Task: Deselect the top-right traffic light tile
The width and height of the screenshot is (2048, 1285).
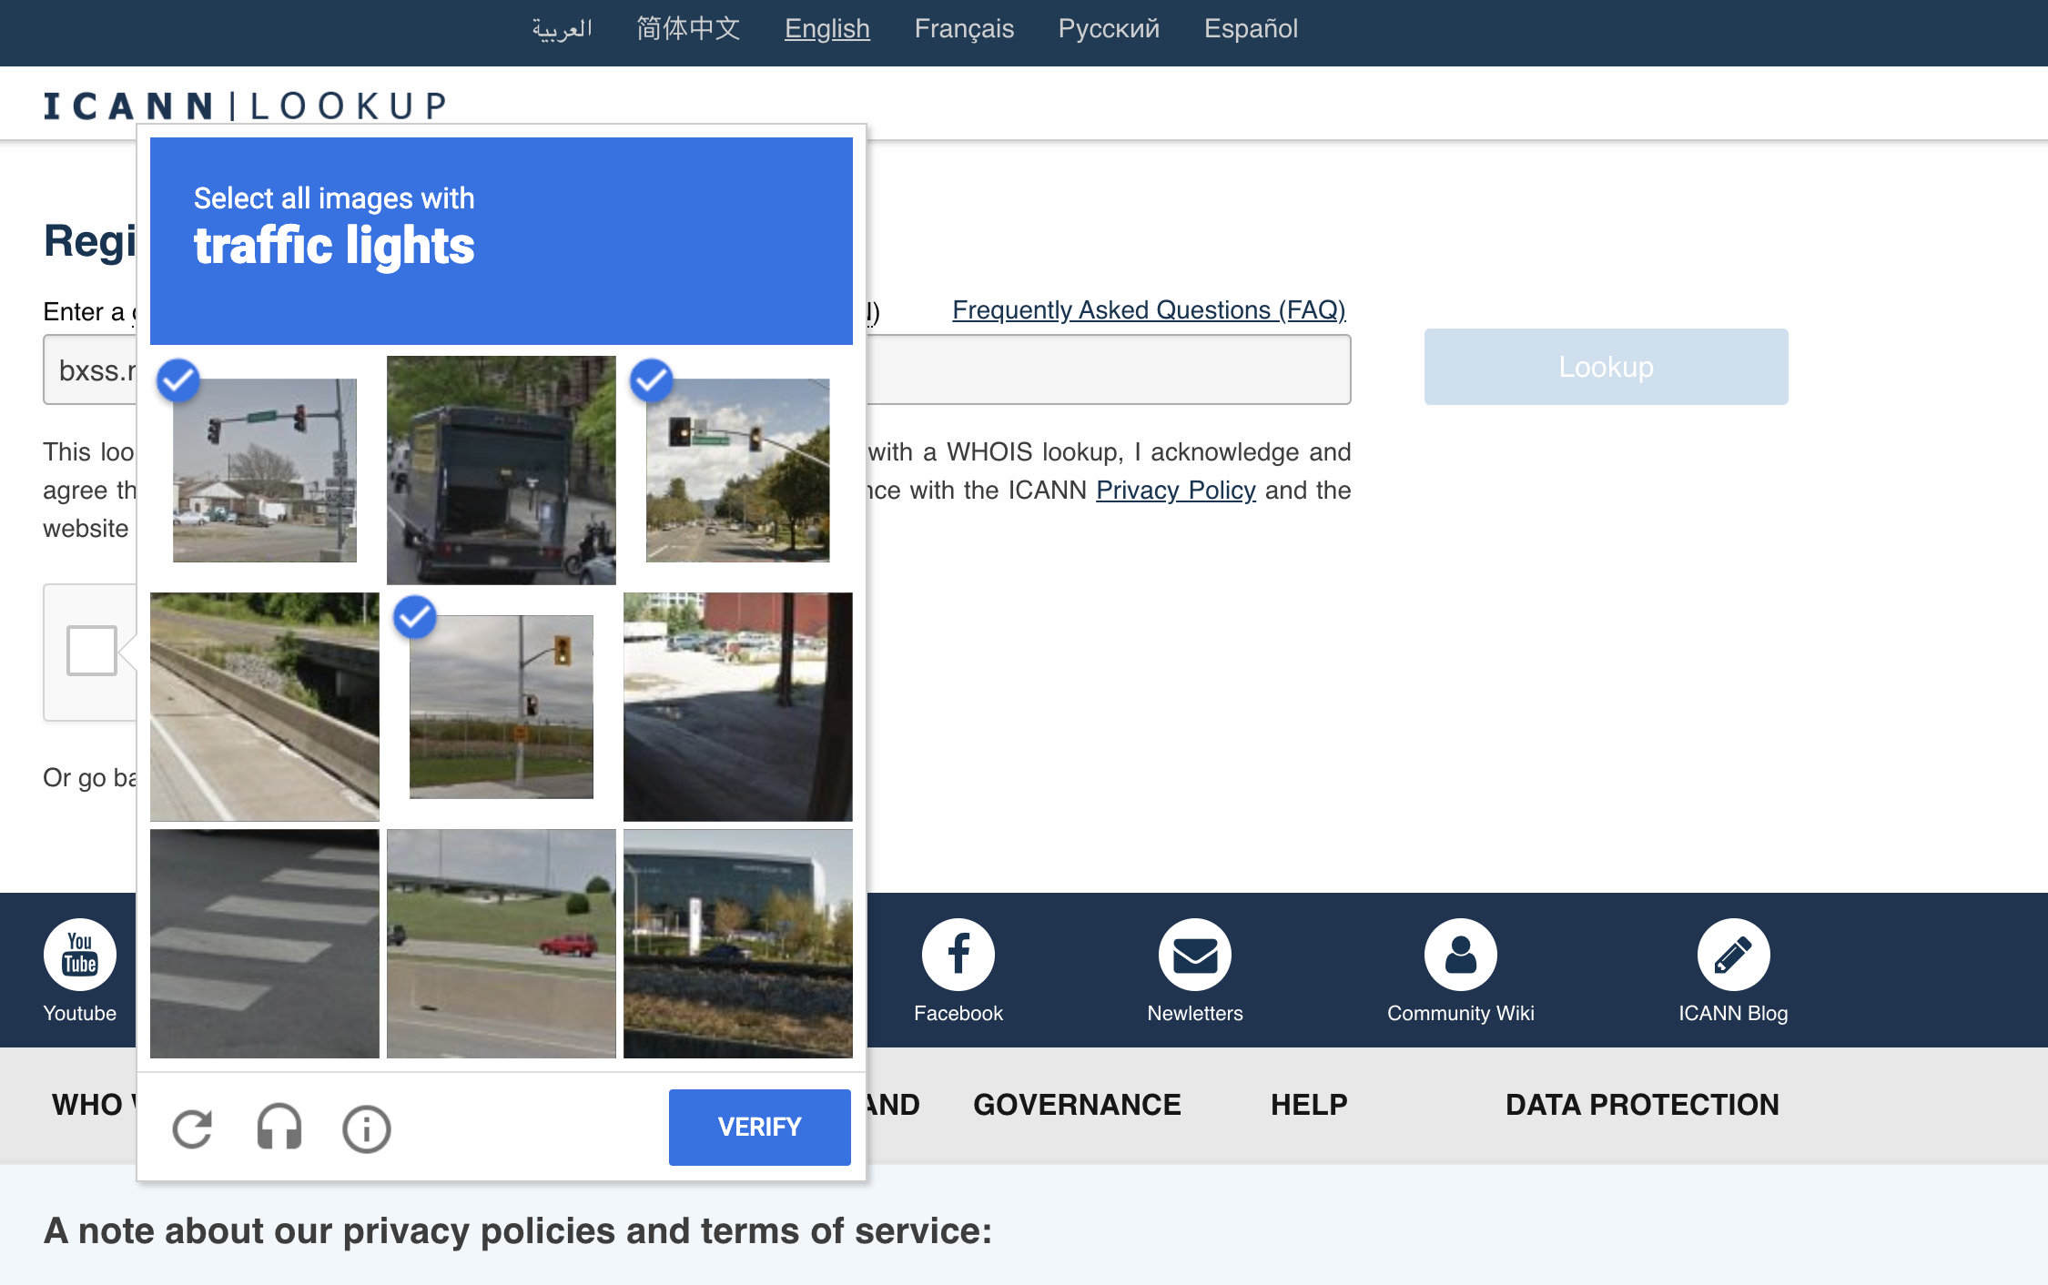Action: pyautogui.click(x=738, y=470)
